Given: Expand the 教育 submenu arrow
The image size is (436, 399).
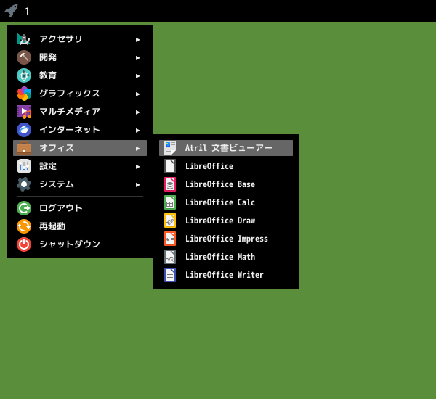Looking at the screenshot, I should tap(137, 75).
